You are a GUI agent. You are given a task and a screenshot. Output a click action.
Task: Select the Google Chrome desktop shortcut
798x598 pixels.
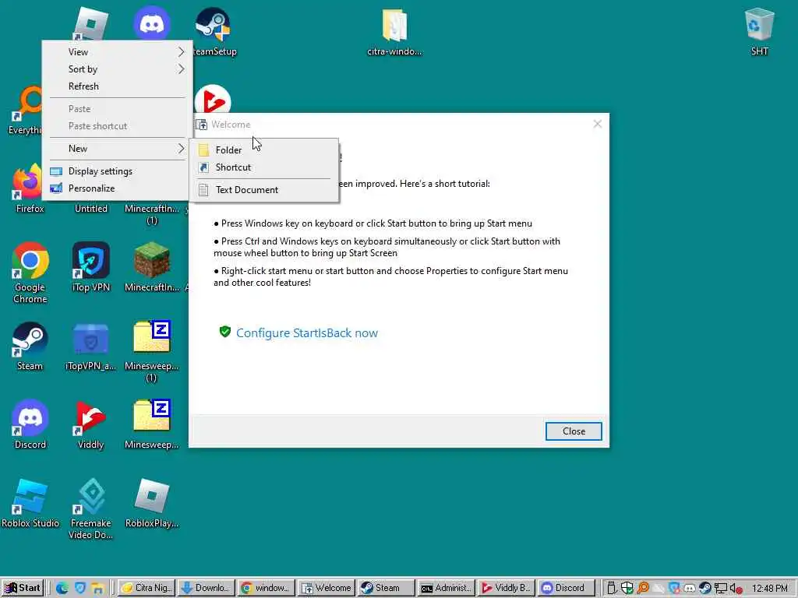pyautogui.click(x=30, y=273)
